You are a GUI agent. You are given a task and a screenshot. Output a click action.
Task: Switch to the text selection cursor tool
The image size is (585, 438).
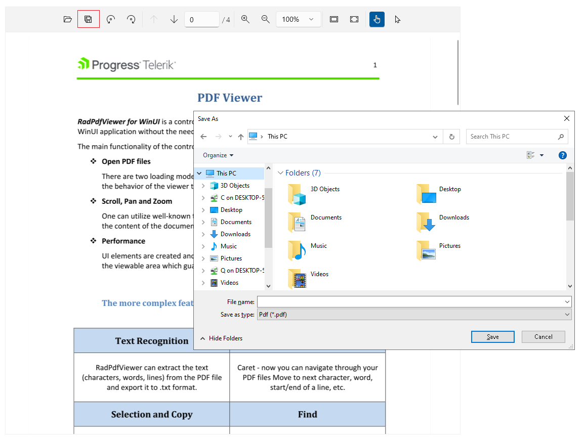[x=397, y=19]
